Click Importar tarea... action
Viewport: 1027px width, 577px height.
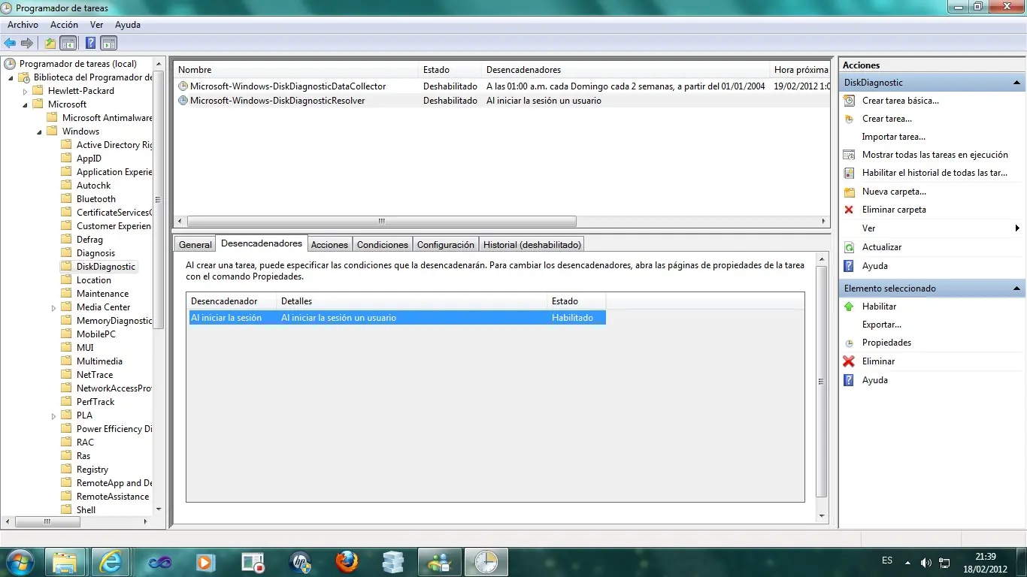coord(894,137)
